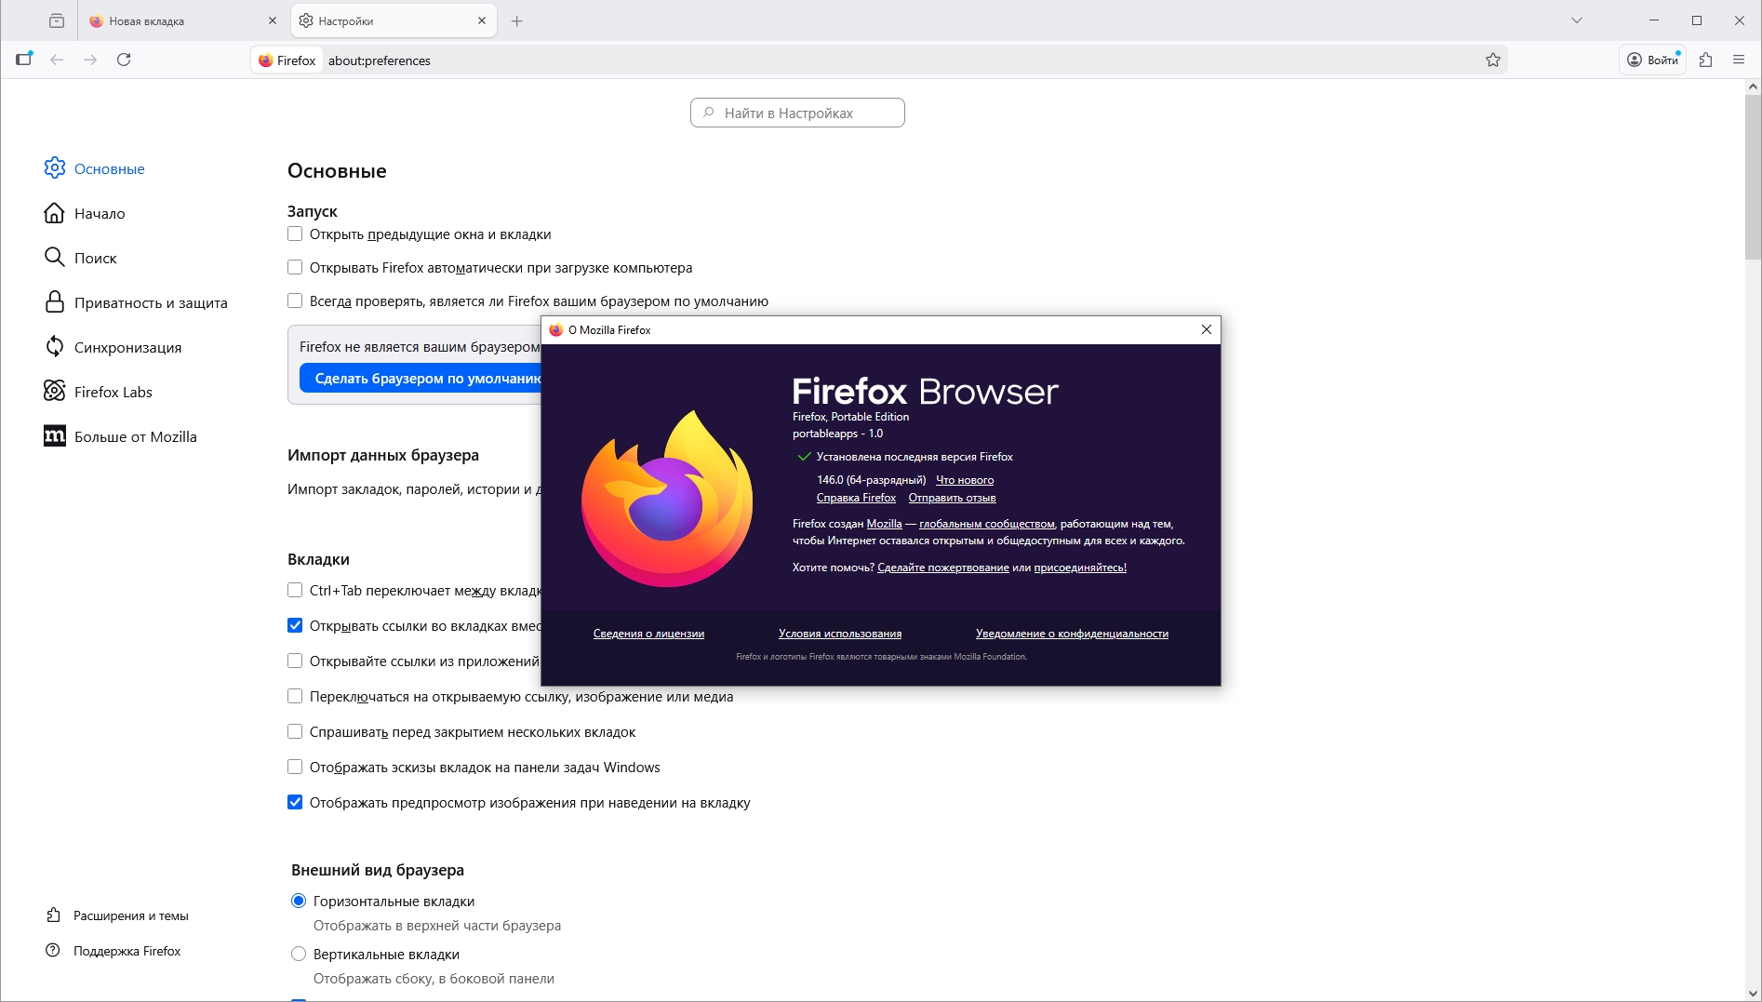Image resolution: width=1762 pixels, height=1002 pixels.
Task: Bookmark this page with the star icon
Action: (x=1493, y=60)
